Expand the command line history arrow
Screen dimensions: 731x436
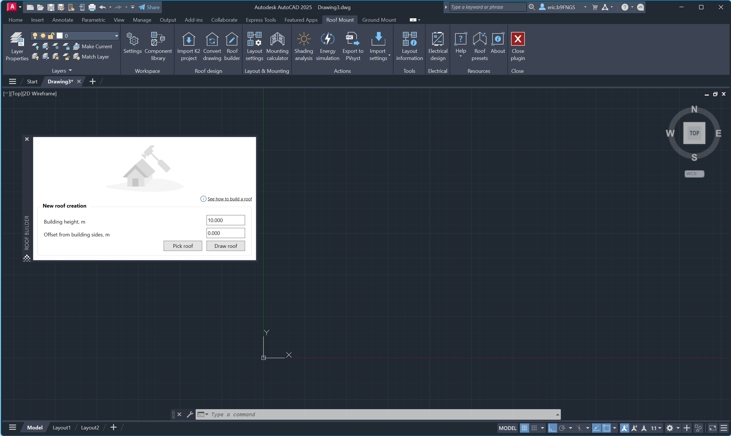tap(557, 415)
